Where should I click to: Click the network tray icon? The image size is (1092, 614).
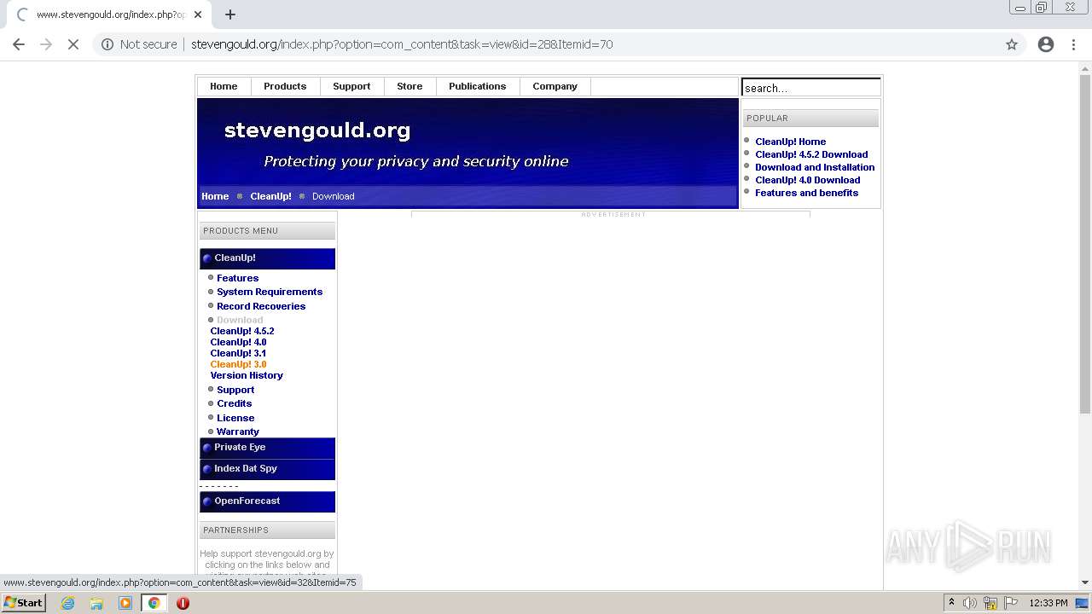pyautogui.click(x=990, y=603)
